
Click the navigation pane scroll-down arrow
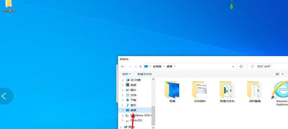[x=153, y=127]
